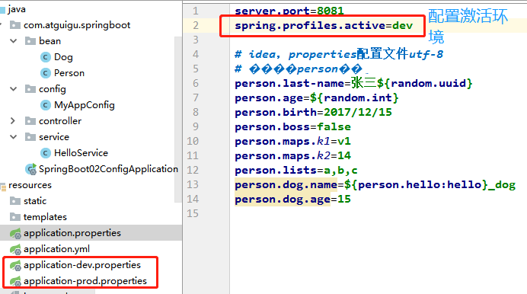This screenshot has height=294, width=527.
Task: Click the person.age random.int line
Action: click(317, 98)
